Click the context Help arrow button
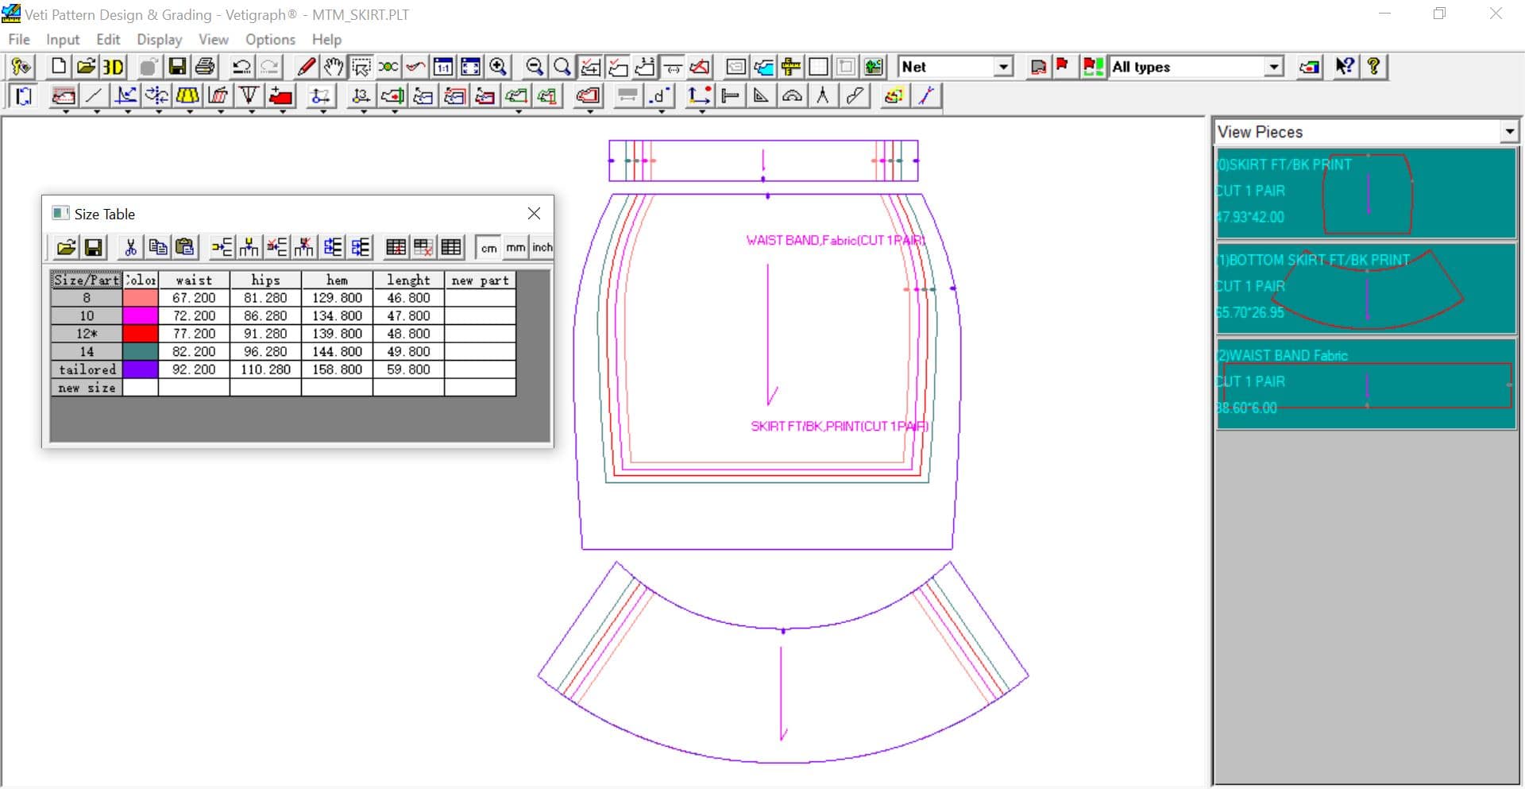Viewport: 1525px width, 789px height. (x=1344, y=67)
